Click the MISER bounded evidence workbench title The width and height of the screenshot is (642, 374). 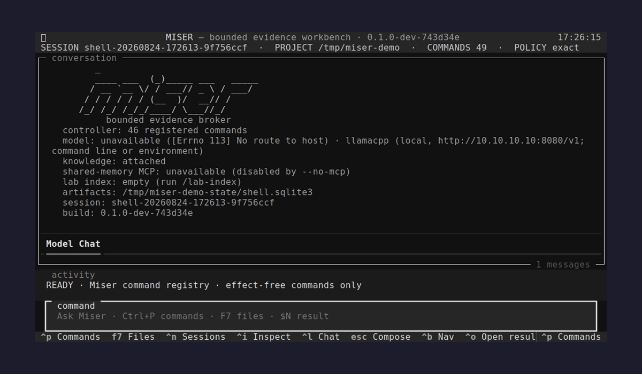point(312,37)
